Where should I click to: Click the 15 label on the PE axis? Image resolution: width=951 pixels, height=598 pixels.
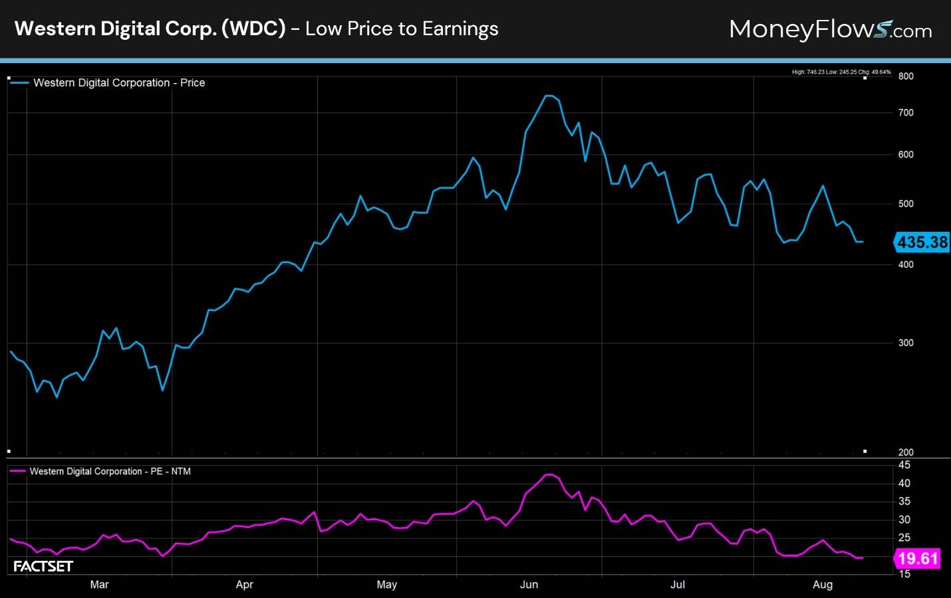904,574
